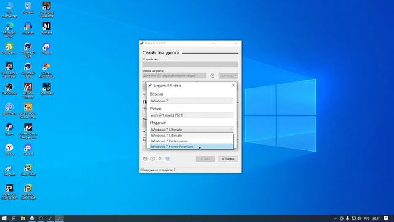Open the Recycle Bin desktop icon
Screen dimensions: 394x222
point(28,7)
